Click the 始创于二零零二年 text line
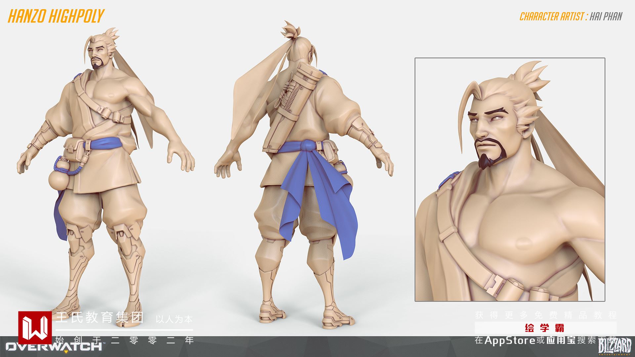635x357 pixels. pyautogui.click(x=124, y=340)
